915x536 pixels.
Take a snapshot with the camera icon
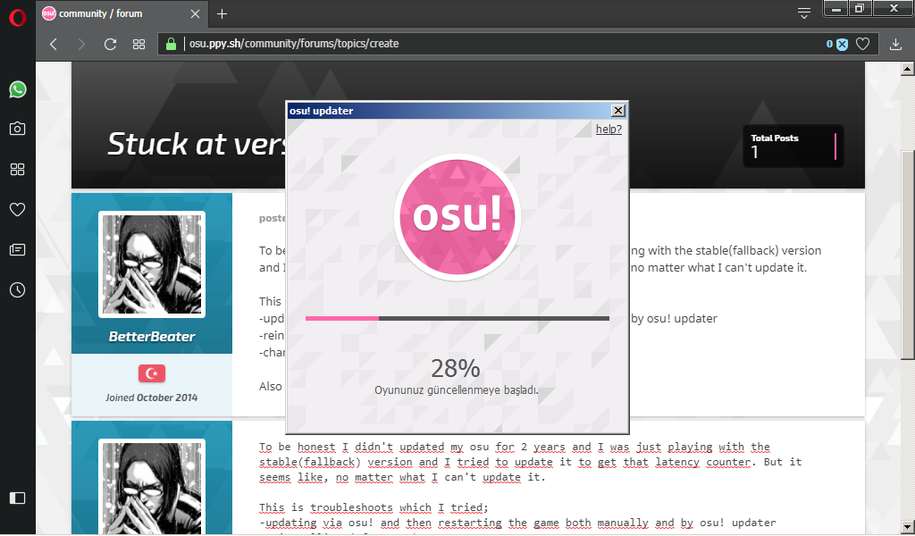coord(18,129)
